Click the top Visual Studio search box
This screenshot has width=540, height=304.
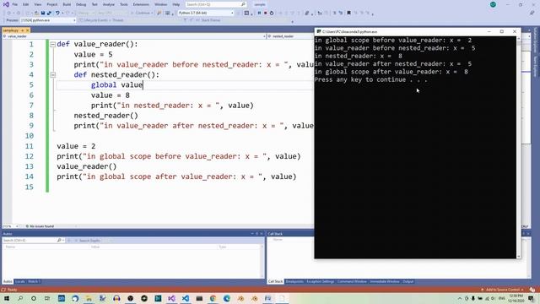coord(216,4)
